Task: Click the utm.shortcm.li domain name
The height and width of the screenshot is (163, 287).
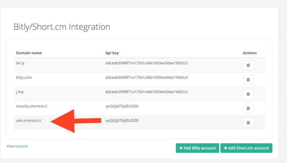Action: point(28,121)
